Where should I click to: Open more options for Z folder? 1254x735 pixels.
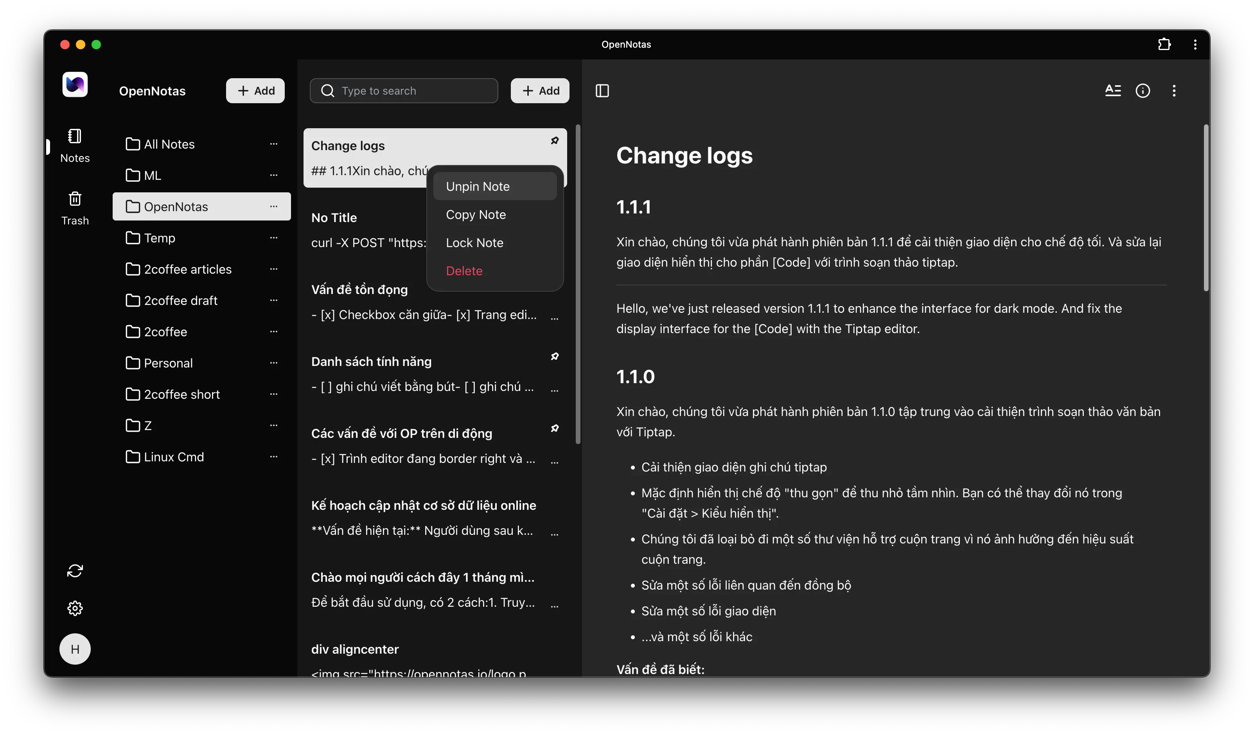pyautogui.click(x=273, y=425)
